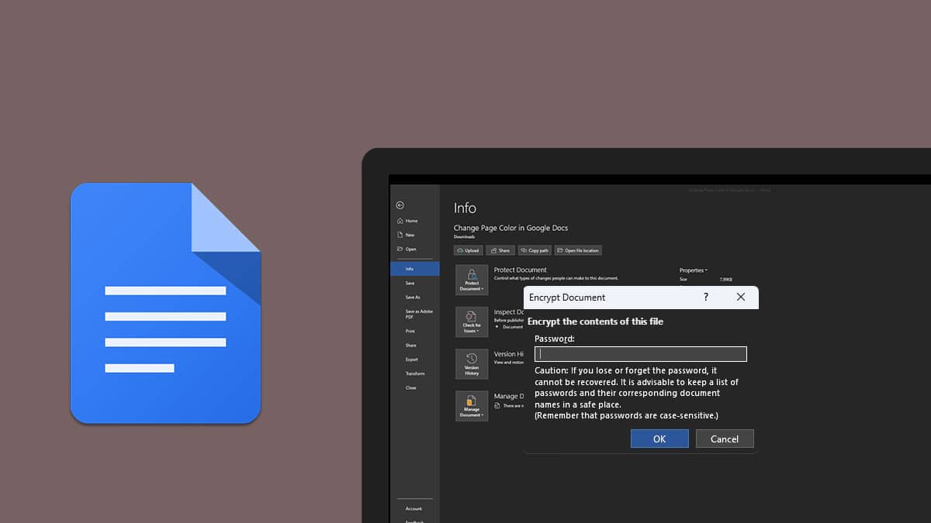
Task: Click the Open folder item in sidebar
Action: tap(407, 249)
